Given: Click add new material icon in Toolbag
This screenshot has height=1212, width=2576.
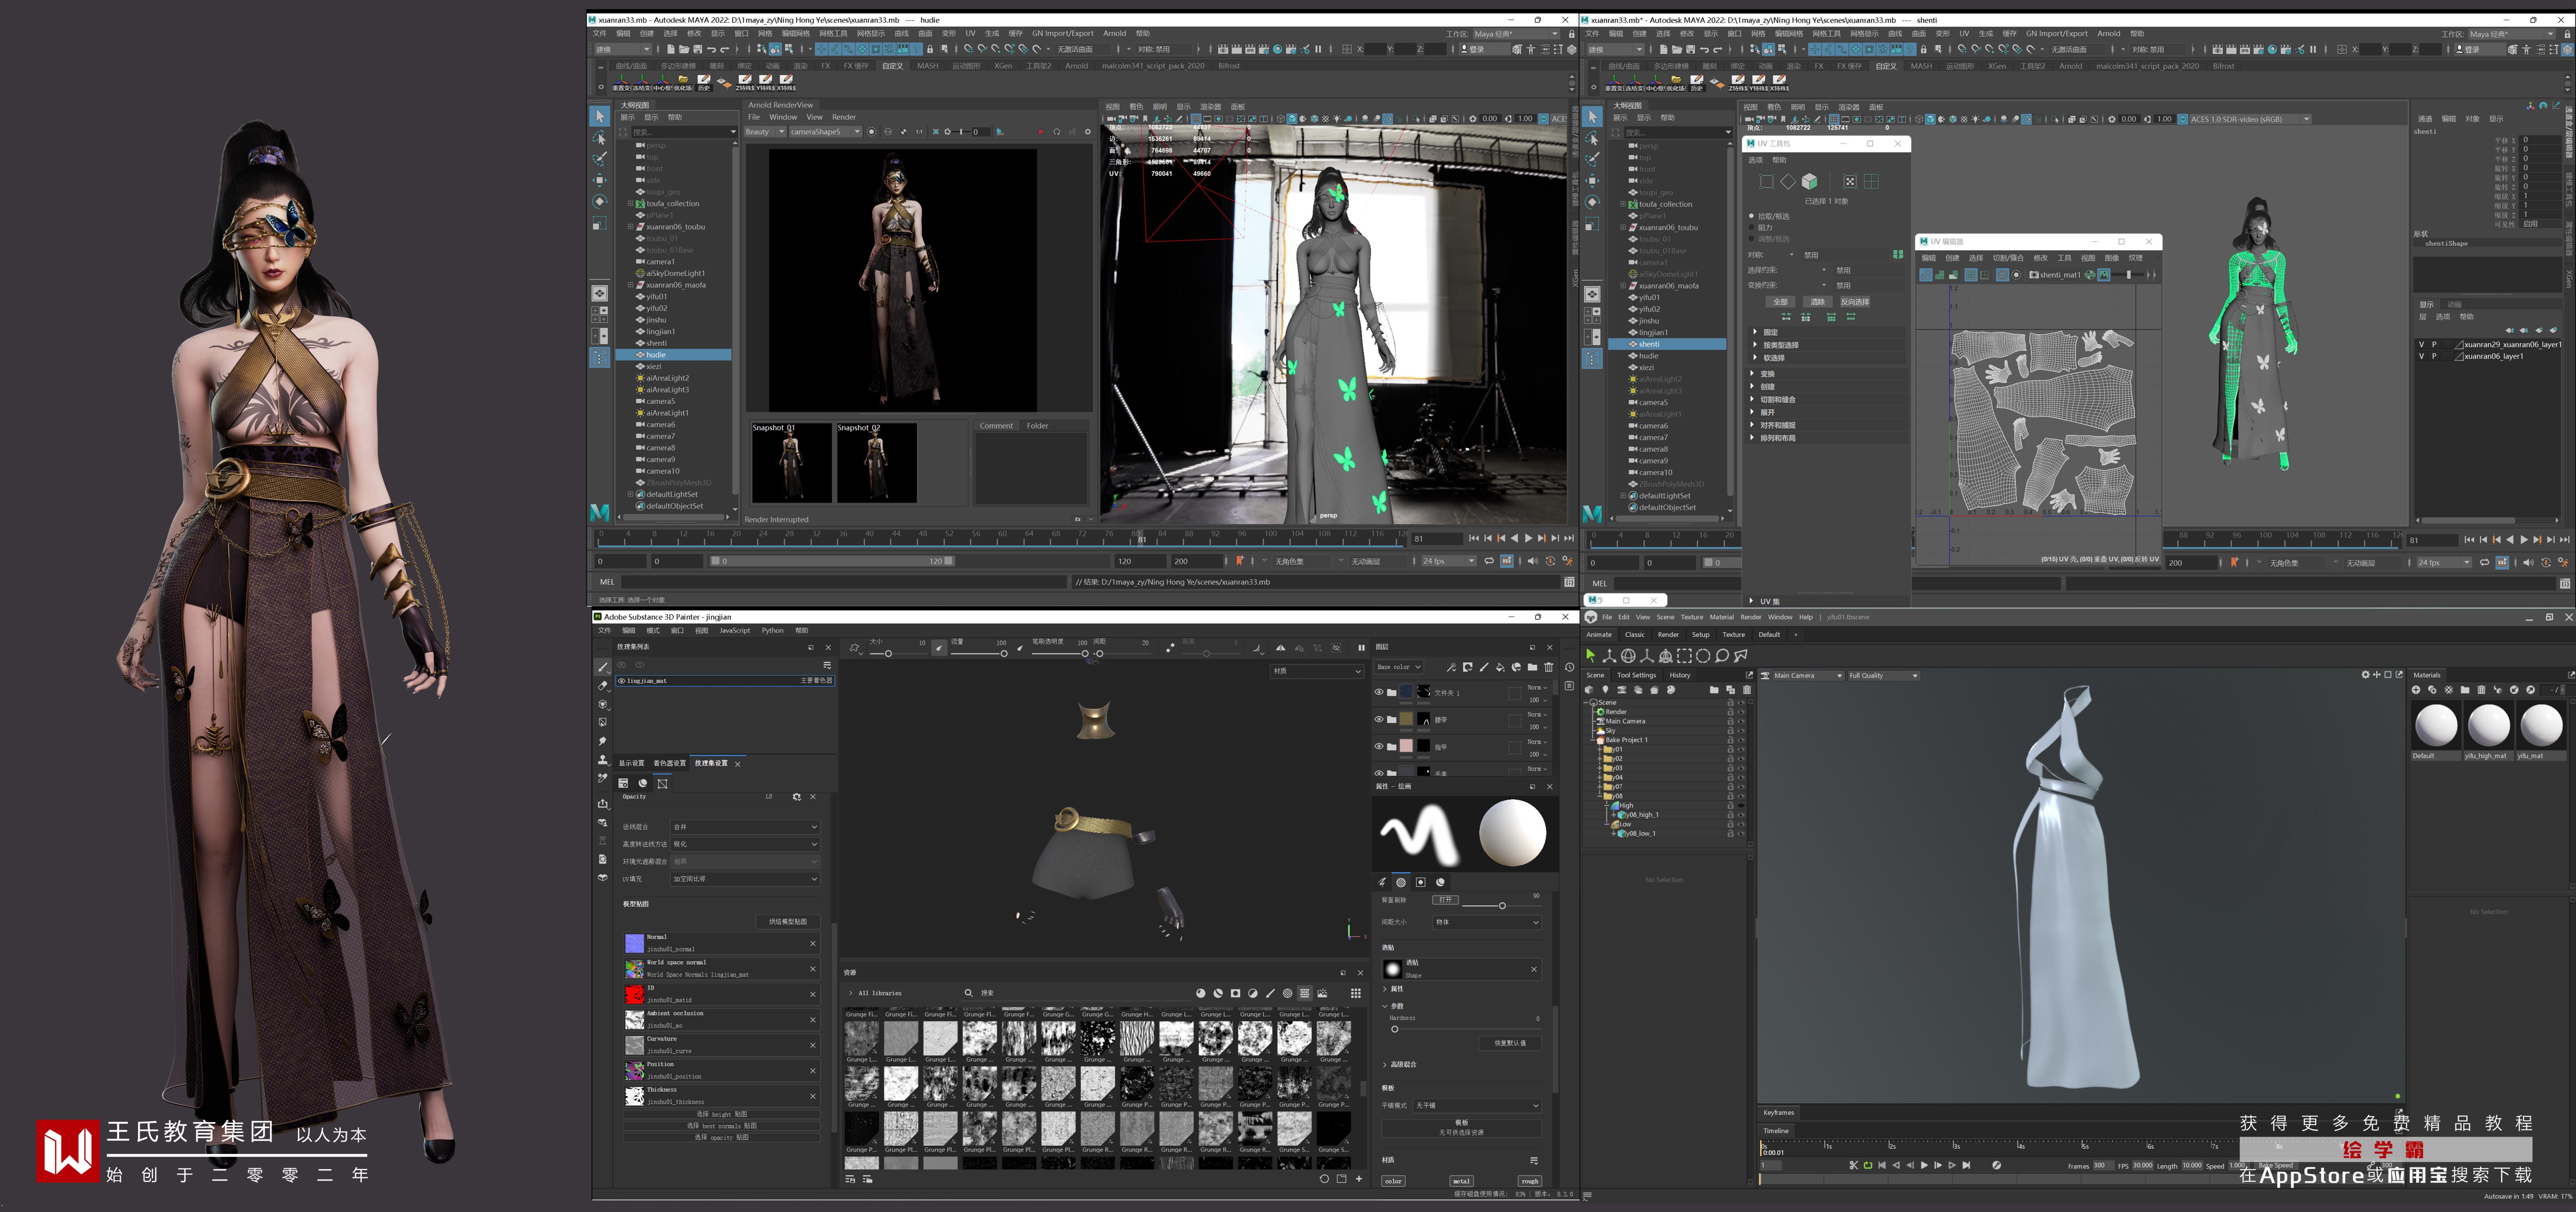Looking at the screenshot, I should coord(2416,690).
